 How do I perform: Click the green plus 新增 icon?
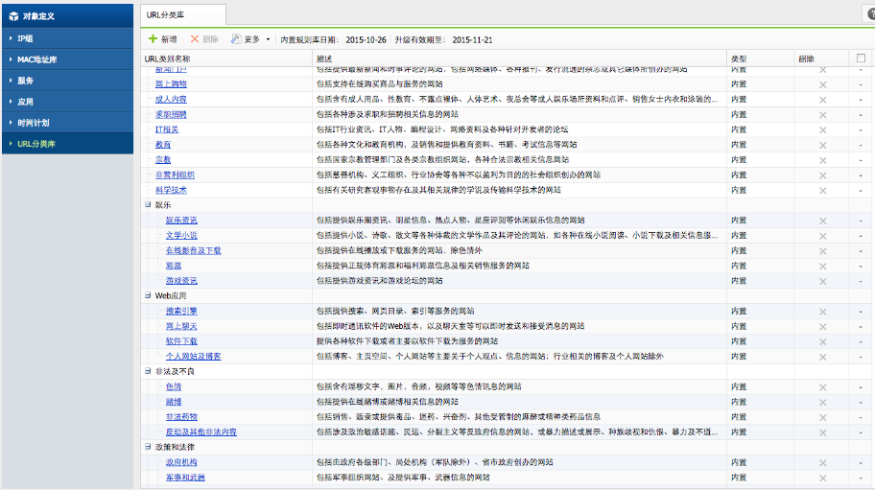(x=153, y=39)
